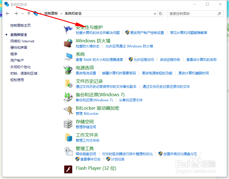Open the 文件历史记录 heading

(89, 81)
